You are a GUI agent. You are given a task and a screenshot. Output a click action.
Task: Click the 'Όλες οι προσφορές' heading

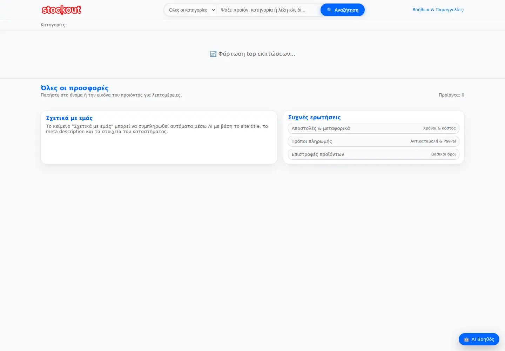(x=75, y=88)
